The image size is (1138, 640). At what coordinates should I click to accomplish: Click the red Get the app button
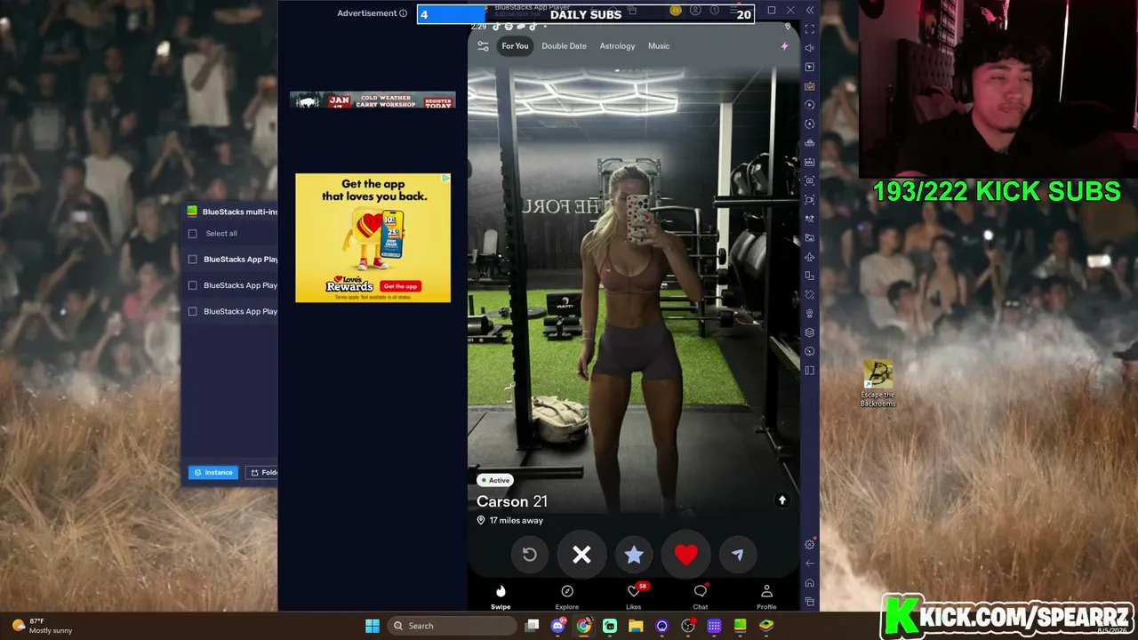[x=400, y=286]
